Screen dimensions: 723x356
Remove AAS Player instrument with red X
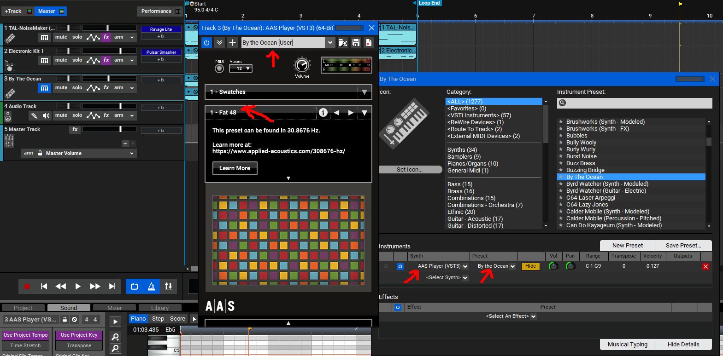[x=705, y=267]
